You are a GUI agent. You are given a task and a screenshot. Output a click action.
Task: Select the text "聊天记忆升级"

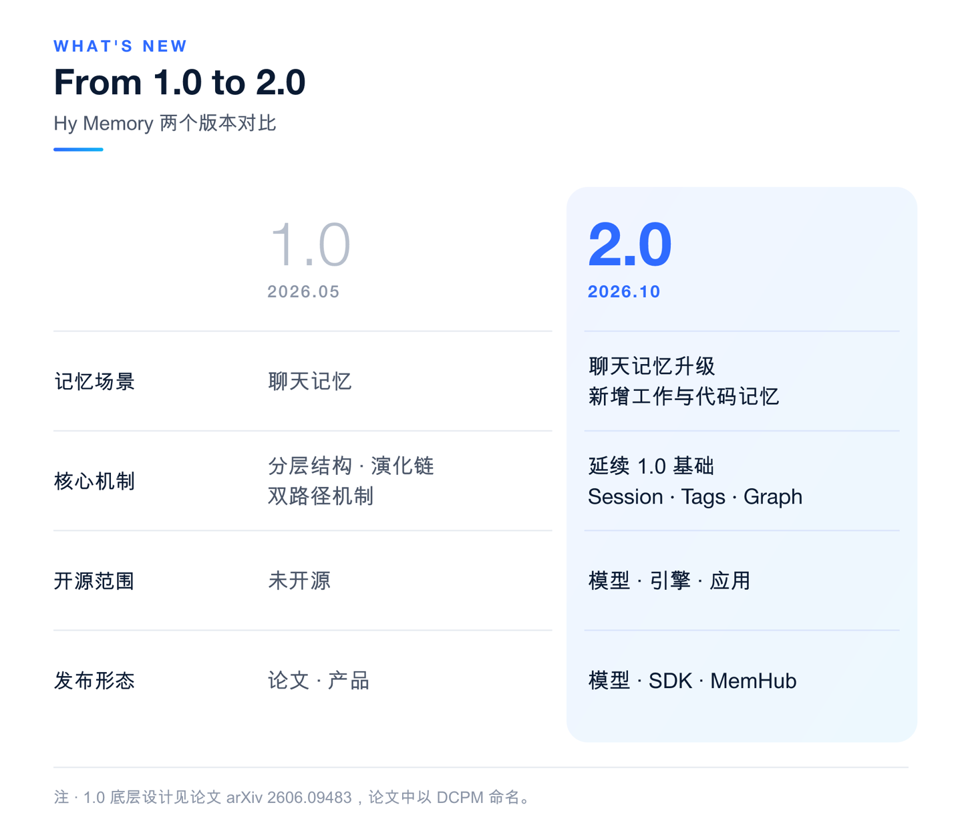[651, 366]
